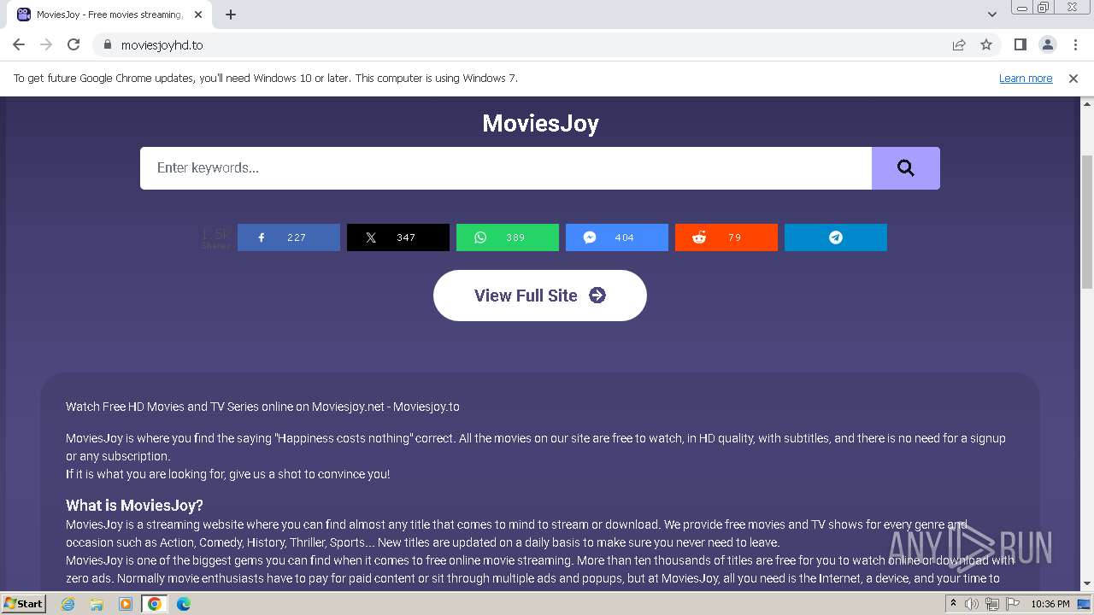Open the Chrome side panel

[x=1020, y=44]
